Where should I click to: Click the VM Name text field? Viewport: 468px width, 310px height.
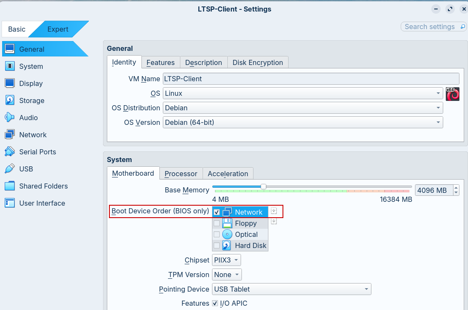[x=311, y=79]
